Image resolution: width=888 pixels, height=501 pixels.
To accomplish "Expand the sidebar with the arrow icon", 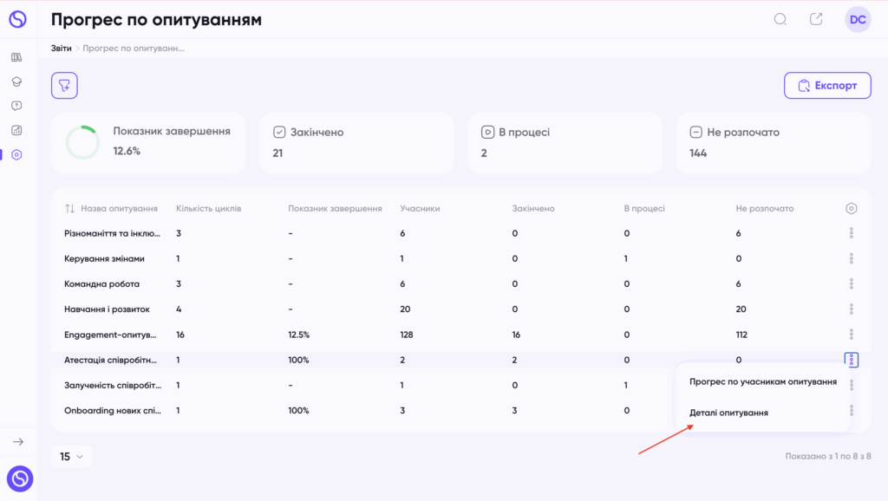I will 18,441.
